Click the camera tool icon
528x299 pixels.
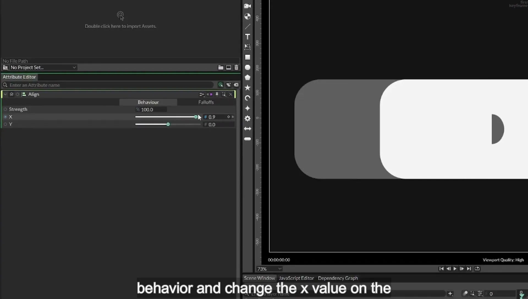[248, 6]
